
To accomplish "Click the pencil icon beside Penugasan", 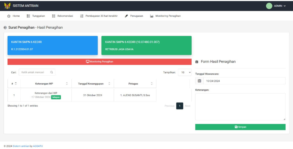I will tap(126, 16).
